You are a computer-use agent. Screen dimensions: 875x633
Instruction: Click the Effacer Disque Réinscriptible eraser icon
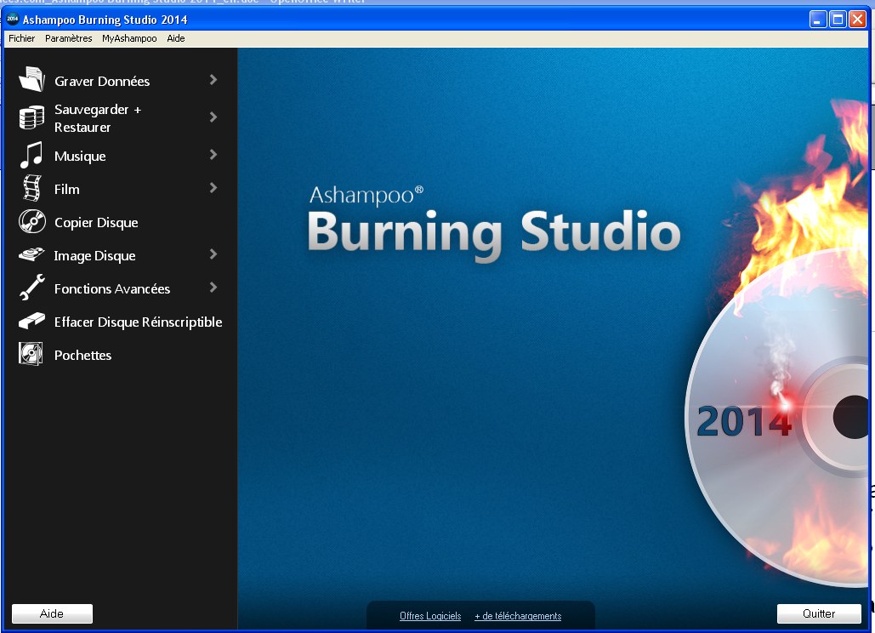point(31,322)
